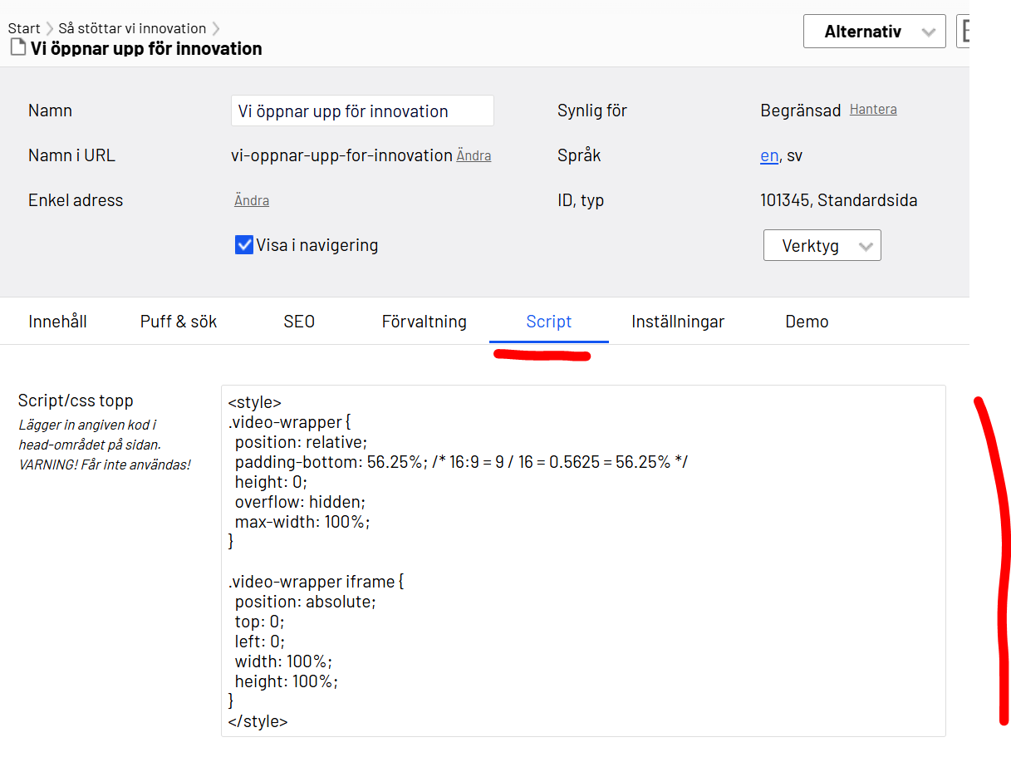This screenshot has width=1011, height=762.
Task: Click Ändra link for Enkel adress
Action: 252,200
